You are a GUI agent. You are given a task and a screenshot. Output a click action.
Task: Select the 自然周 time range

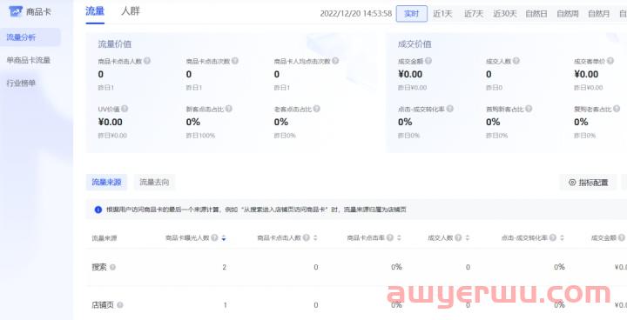(568, 14)
